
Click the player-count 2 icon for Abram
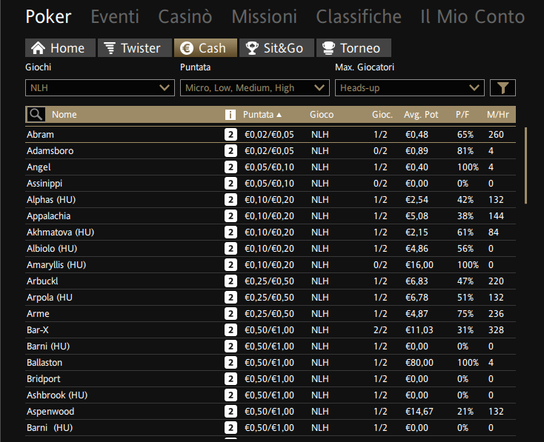click(x=230, y=135)
